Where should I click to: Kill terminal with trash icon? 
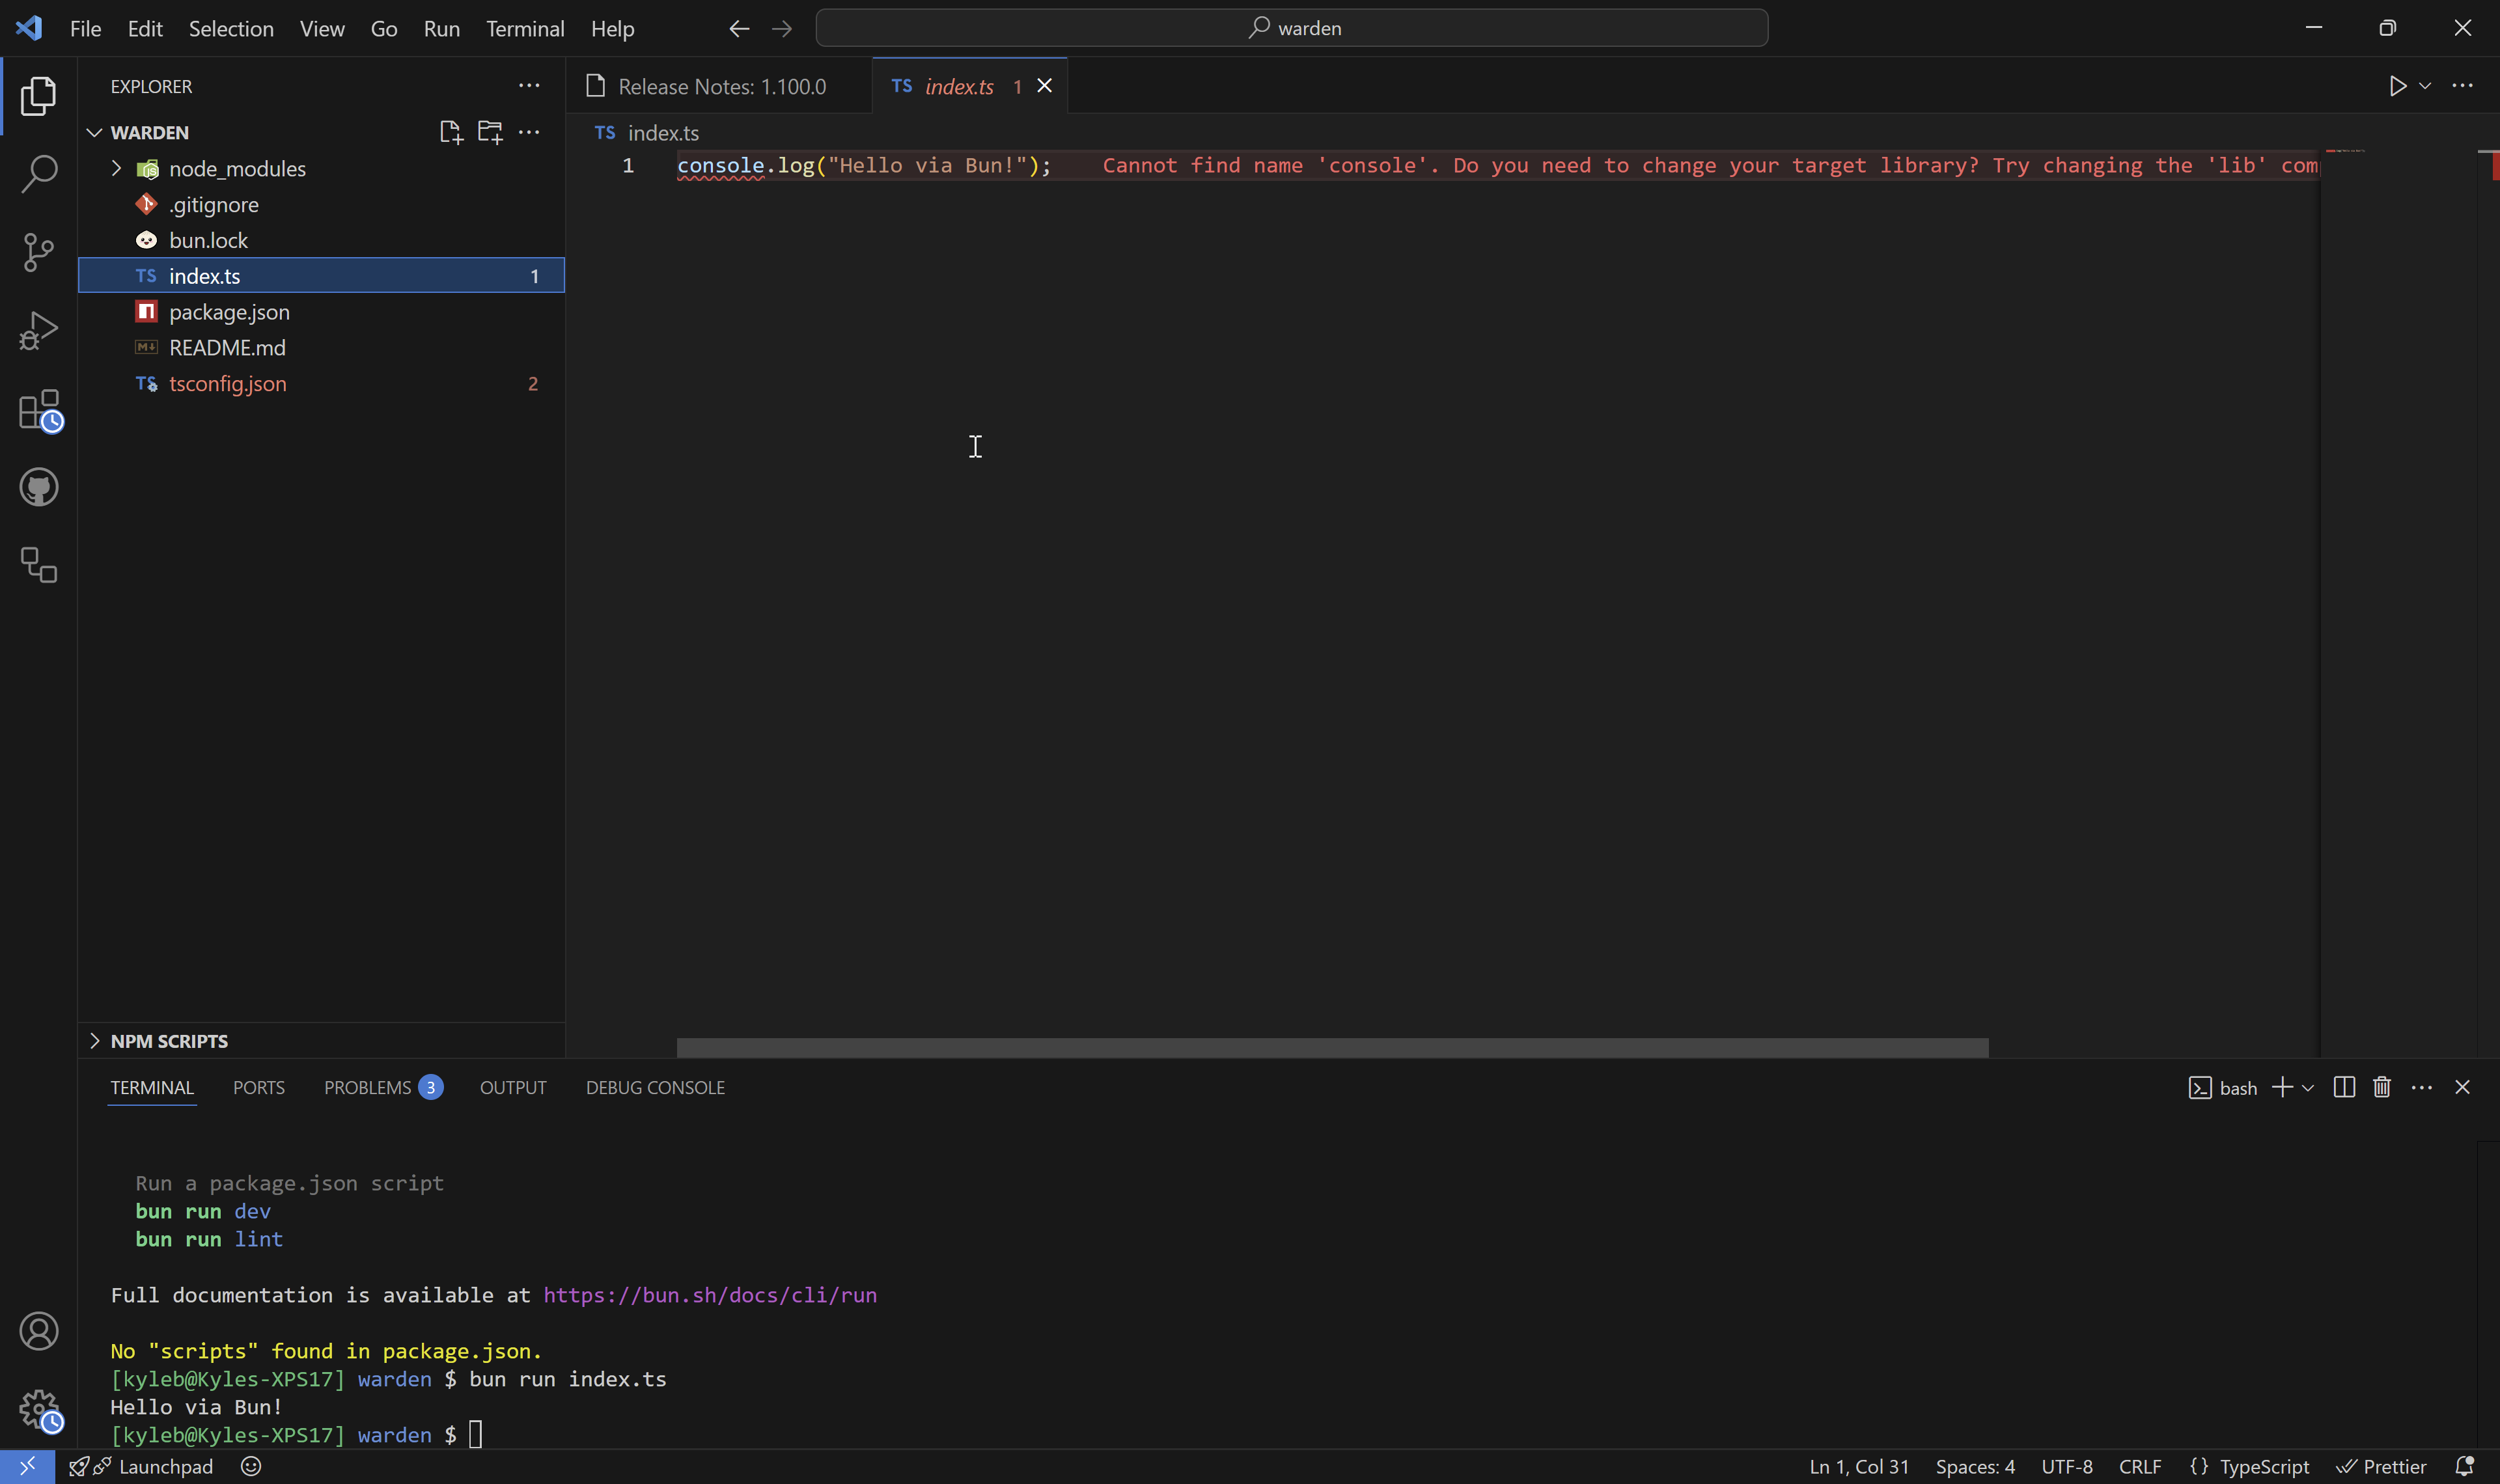pos(2381,1087)
